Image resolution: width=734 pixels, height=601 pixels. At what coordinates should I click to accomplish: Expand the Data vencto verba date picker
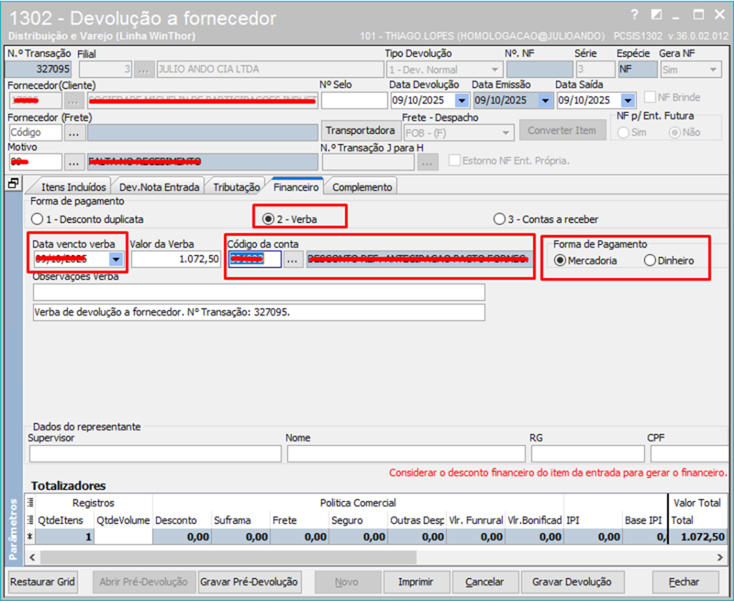pos(115,260)
